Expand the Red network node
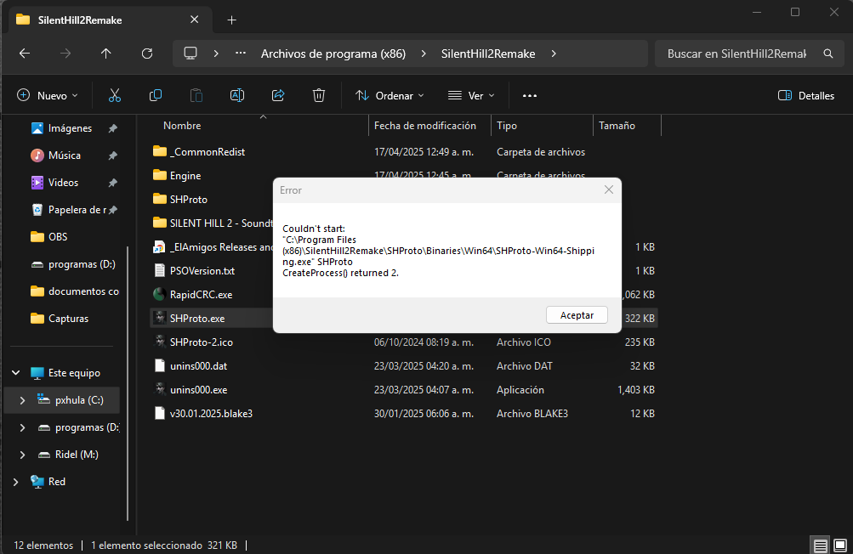 [16, 482]
